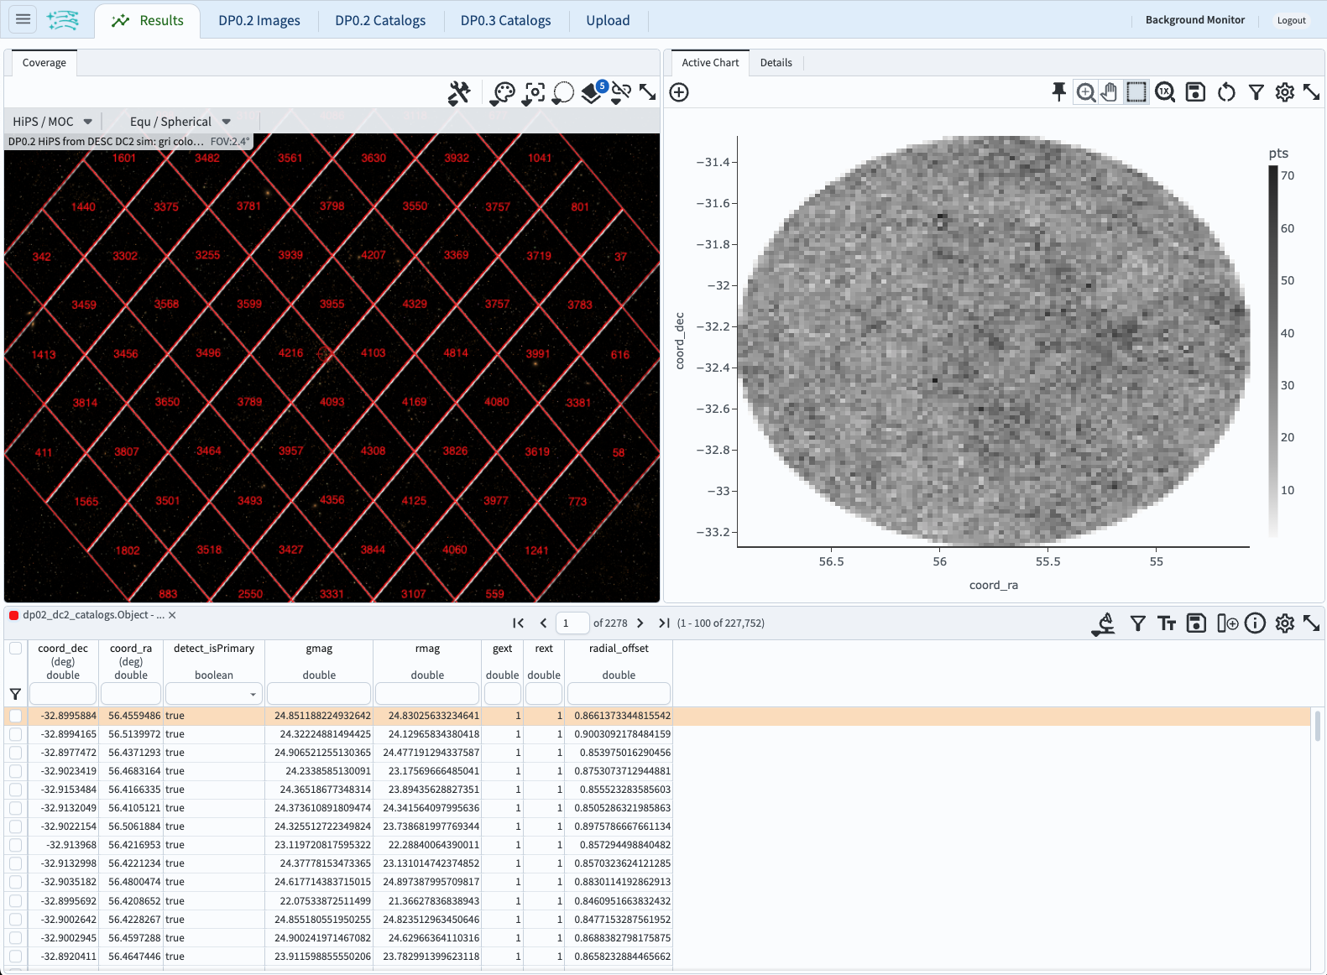1327x975 pixels.
Task: Open table info icon in table toolbar
Action: [1255, 623]
